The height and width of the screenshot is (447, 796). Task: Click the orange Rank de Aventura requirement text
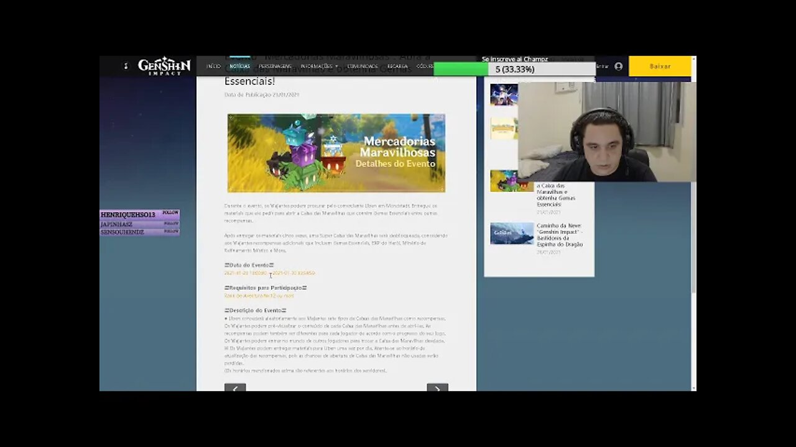pos(259,296)
